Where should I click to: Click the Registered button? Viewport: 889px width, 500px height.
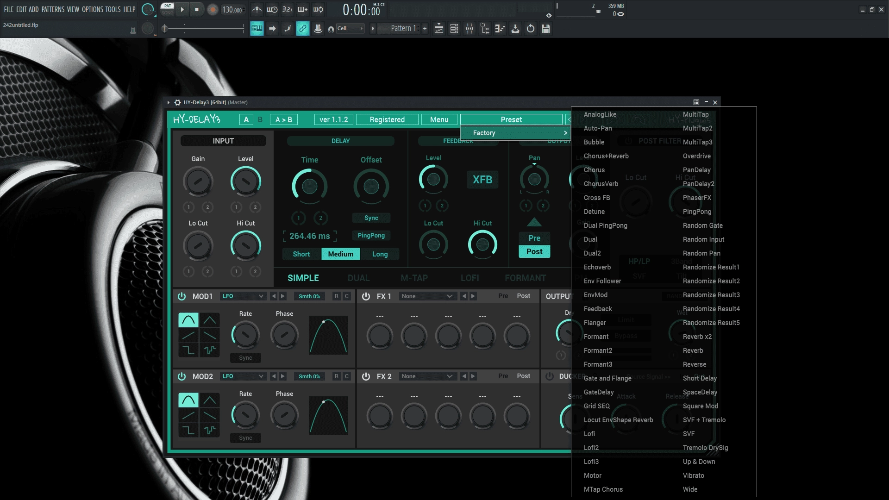click(x=387, y=119)
